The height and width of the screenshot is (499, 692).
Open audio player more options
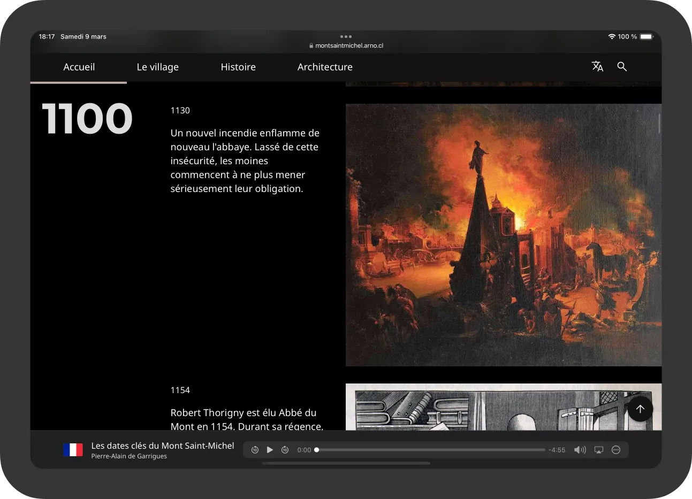coord(616,450)
